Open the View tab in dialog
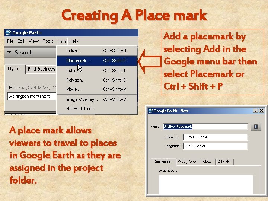The image size is (268, 201). click(x=207, y=162)
